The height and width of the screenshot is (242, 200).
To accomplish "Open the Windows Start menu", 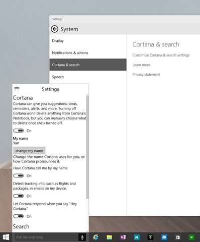I will [x=6, y=237].
